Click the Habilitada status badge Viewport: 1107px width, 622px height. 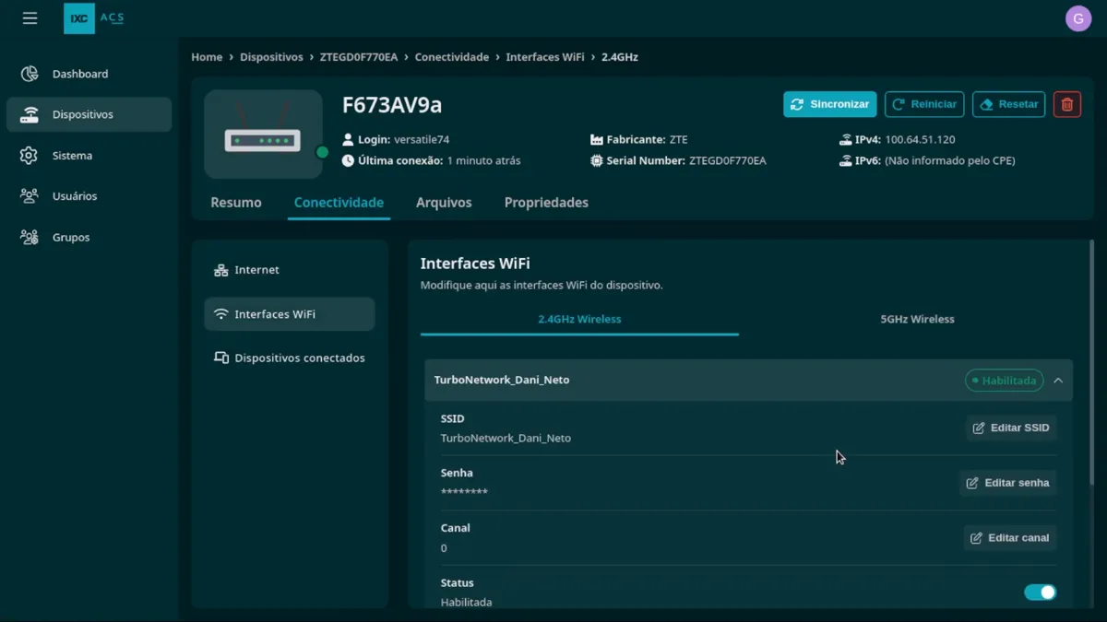1005,381
